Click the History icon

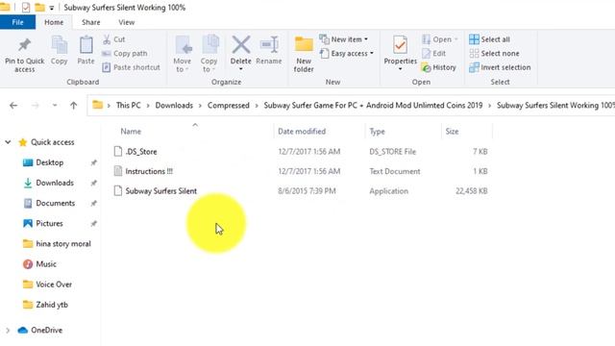tap(427, 67)
